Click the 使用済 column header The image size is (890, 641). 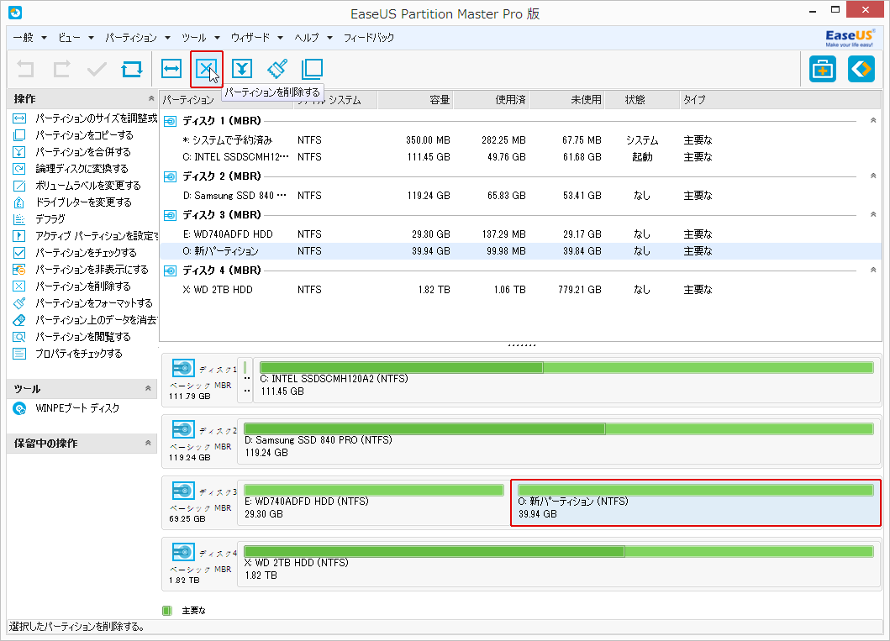pos(491,100)
